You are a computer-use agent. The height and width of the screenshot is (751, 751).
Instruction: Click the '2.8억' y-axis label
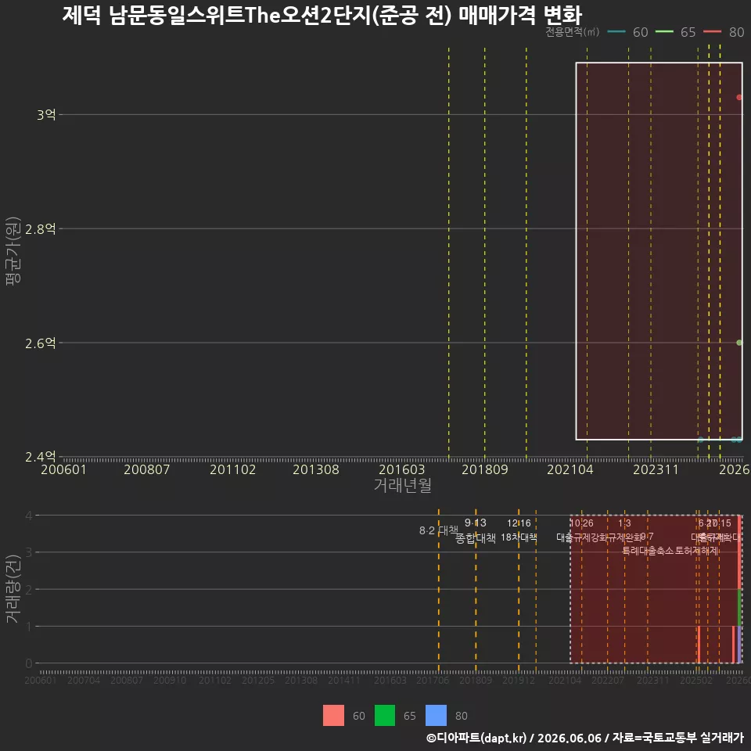click(x=40, y=229)
